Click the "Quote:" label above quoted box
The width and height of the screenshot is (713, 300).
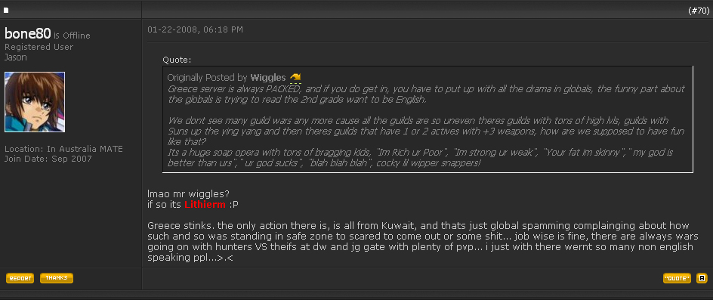pos(177,60)
